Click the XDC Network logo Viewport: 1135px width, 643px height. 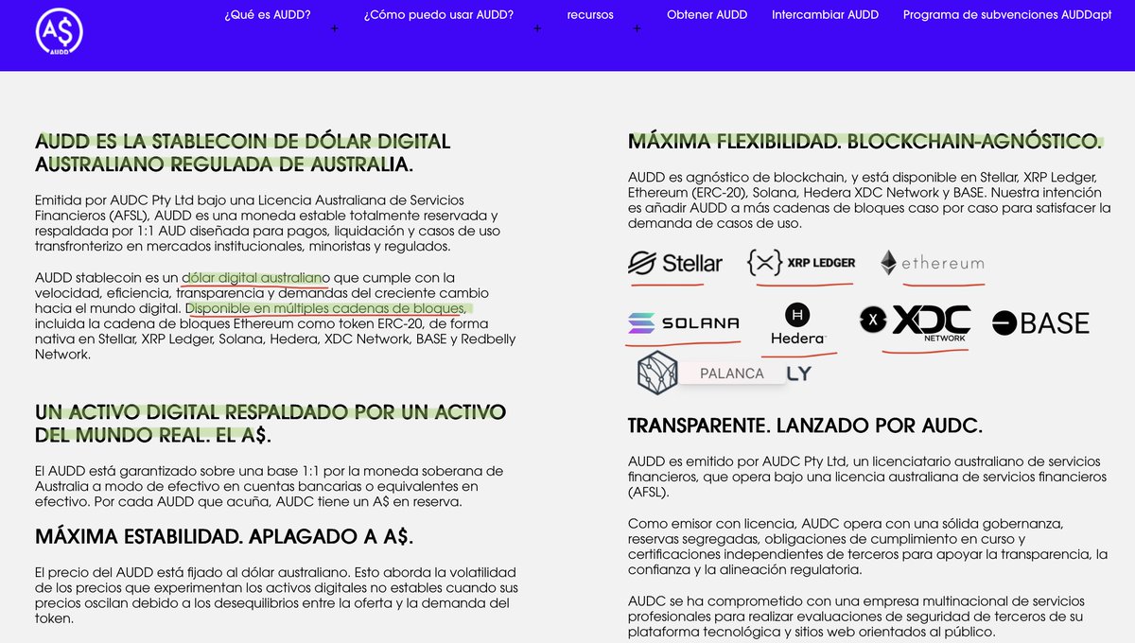916,323
